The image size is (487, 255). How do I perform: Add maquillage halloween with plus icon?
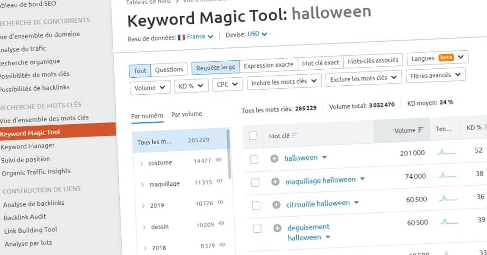275,182
